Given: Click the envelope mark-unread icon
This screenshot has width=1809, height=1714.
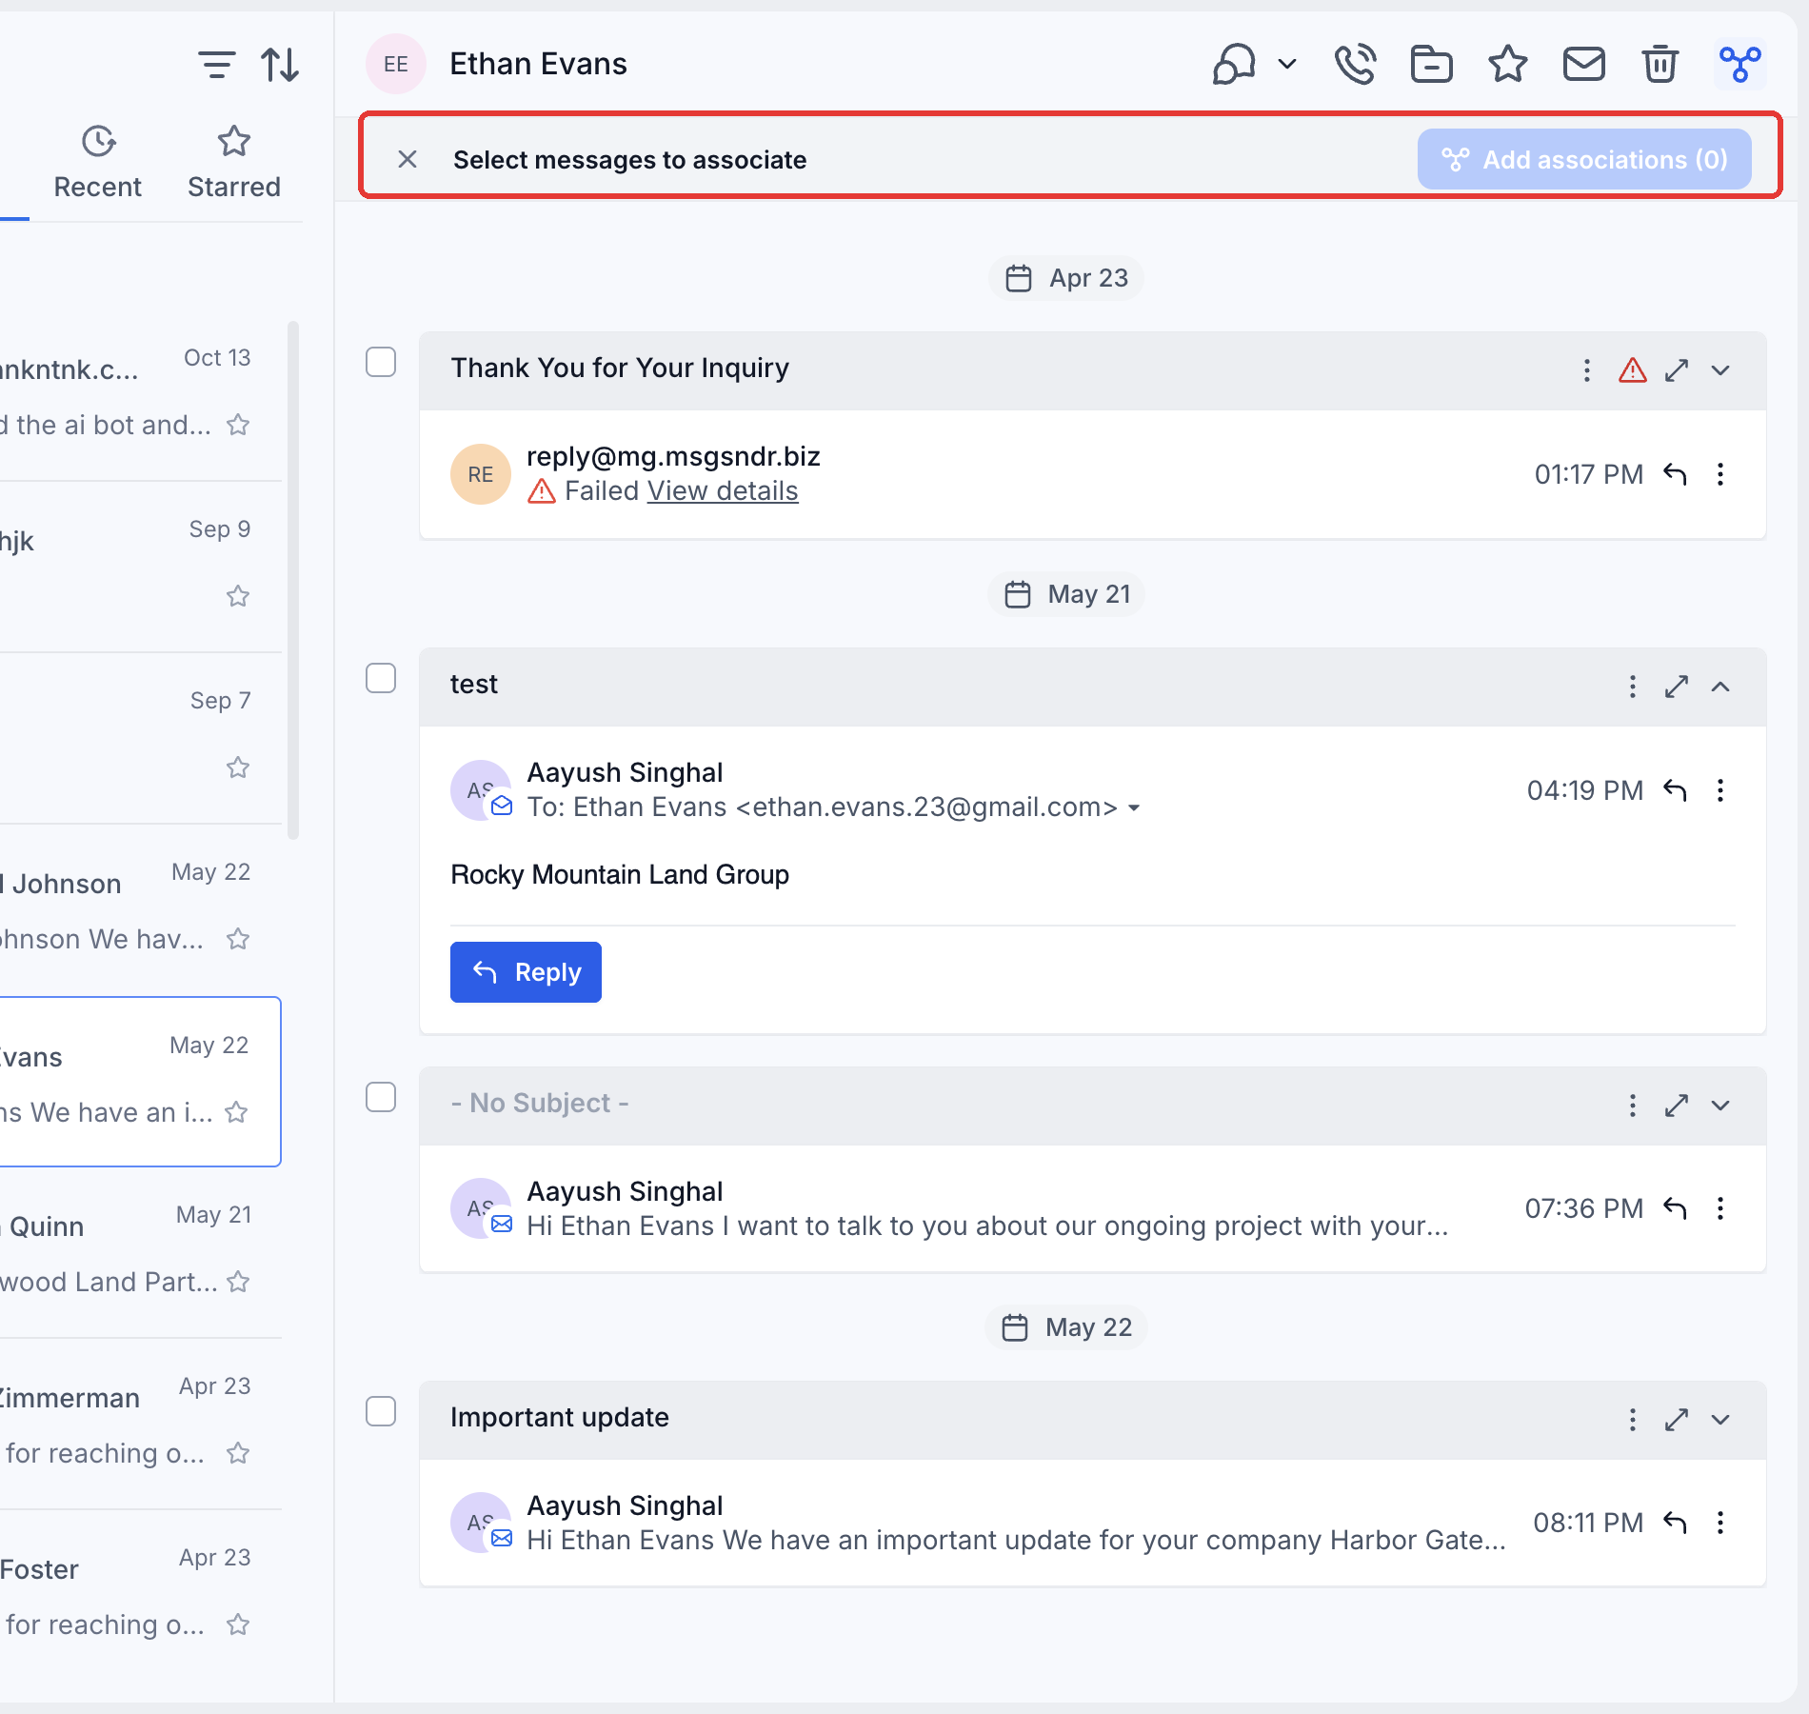Looking at the screenshot, I should tap(1583, 64).
